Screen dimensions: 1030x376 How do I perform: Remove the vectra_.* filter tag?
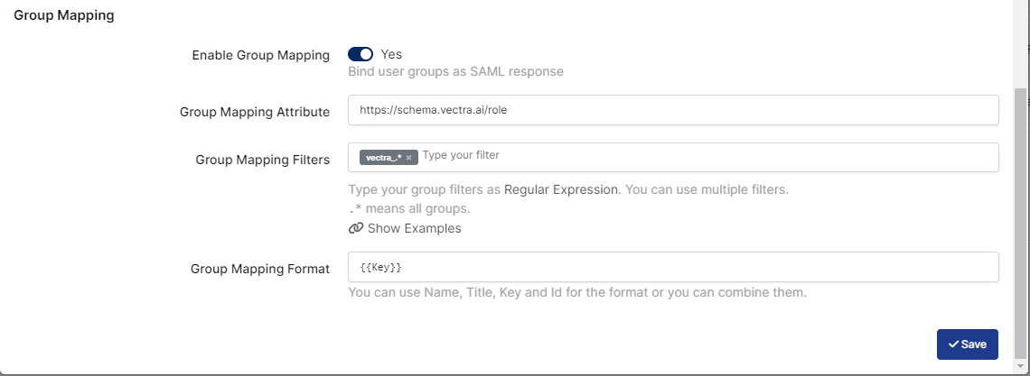coord(408,158)
